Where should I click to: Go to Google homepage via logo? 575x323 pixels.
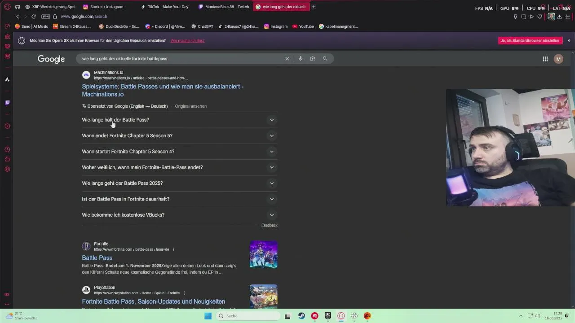(x=51, y=59)
